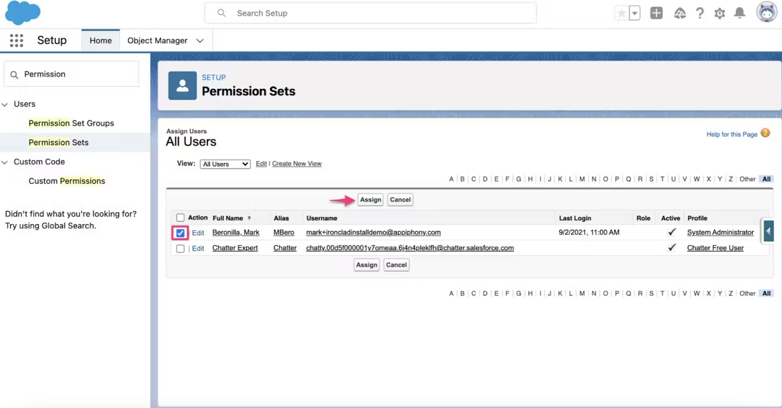Open Beronilla, Mark user record
This screenshot has width=782, height=408.
pyautogui.click(x=236, y=233)
